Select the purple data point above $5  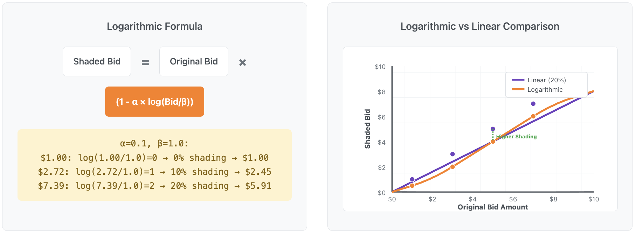[x=493, y=129]
